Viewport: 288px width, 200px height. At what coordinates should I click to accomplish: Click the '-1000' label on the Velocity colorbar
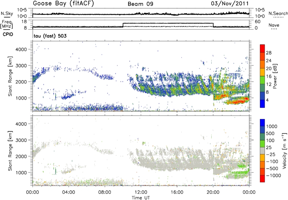point(274,175)
